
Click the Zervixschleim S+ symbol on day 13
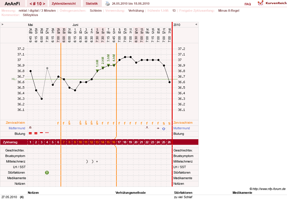pyautogui.click(x=97, y=123)
